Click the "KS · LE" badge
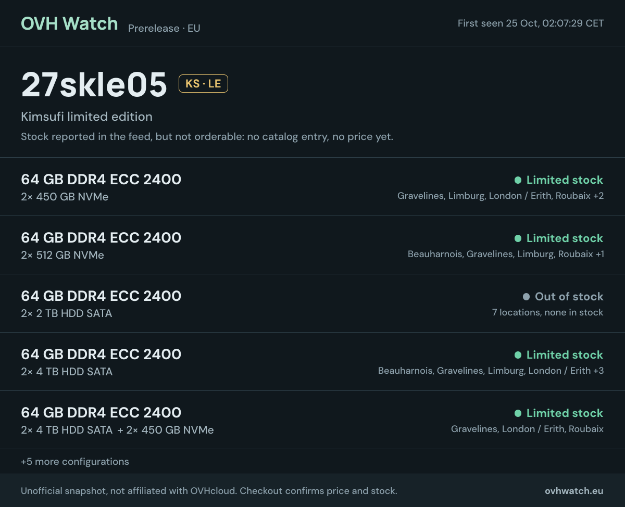 tap(203, 84)
